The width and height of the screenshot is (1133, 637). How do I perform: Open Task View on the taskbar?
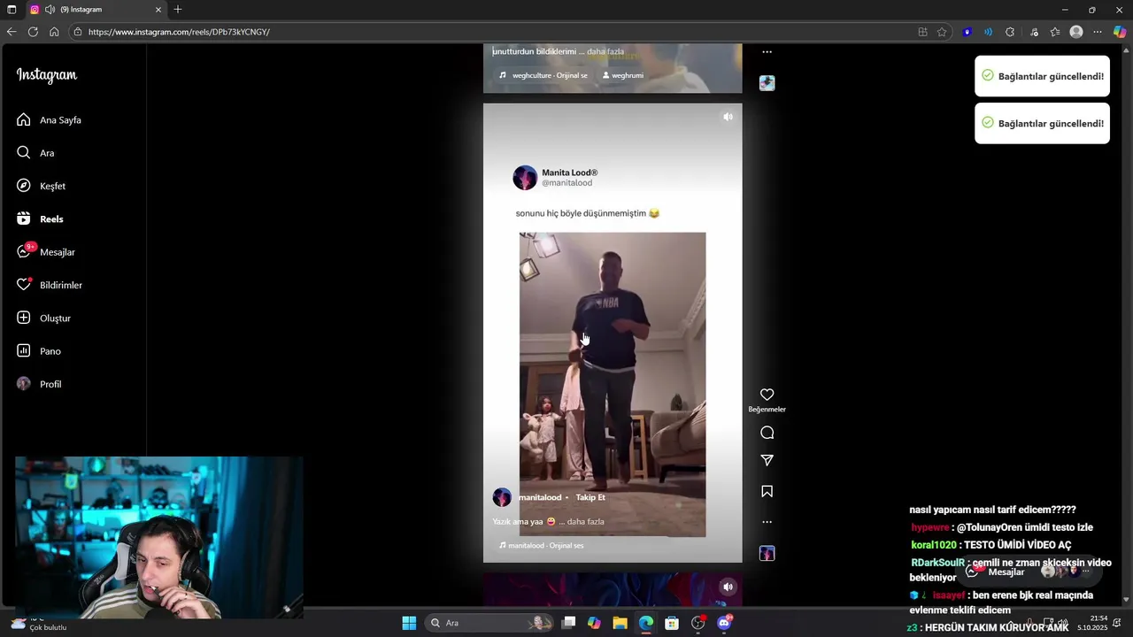(569, 623)
